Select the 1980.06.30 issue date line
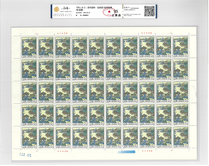Viewport: 209px width, 166px height. (83, 13)
